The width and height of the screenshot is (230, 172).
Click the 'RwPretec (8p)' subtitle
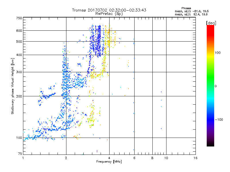tap(109, 14)
